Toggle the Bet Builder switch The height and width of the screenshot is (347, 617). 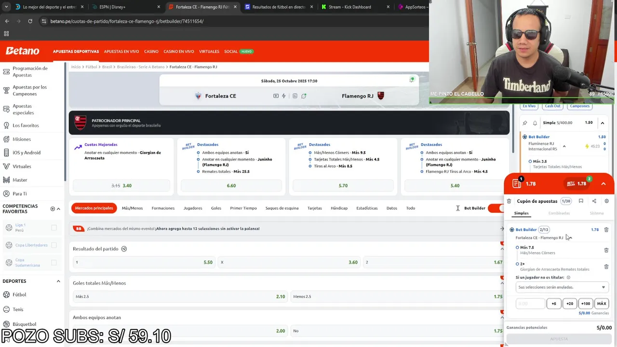[x=496, y=208]
